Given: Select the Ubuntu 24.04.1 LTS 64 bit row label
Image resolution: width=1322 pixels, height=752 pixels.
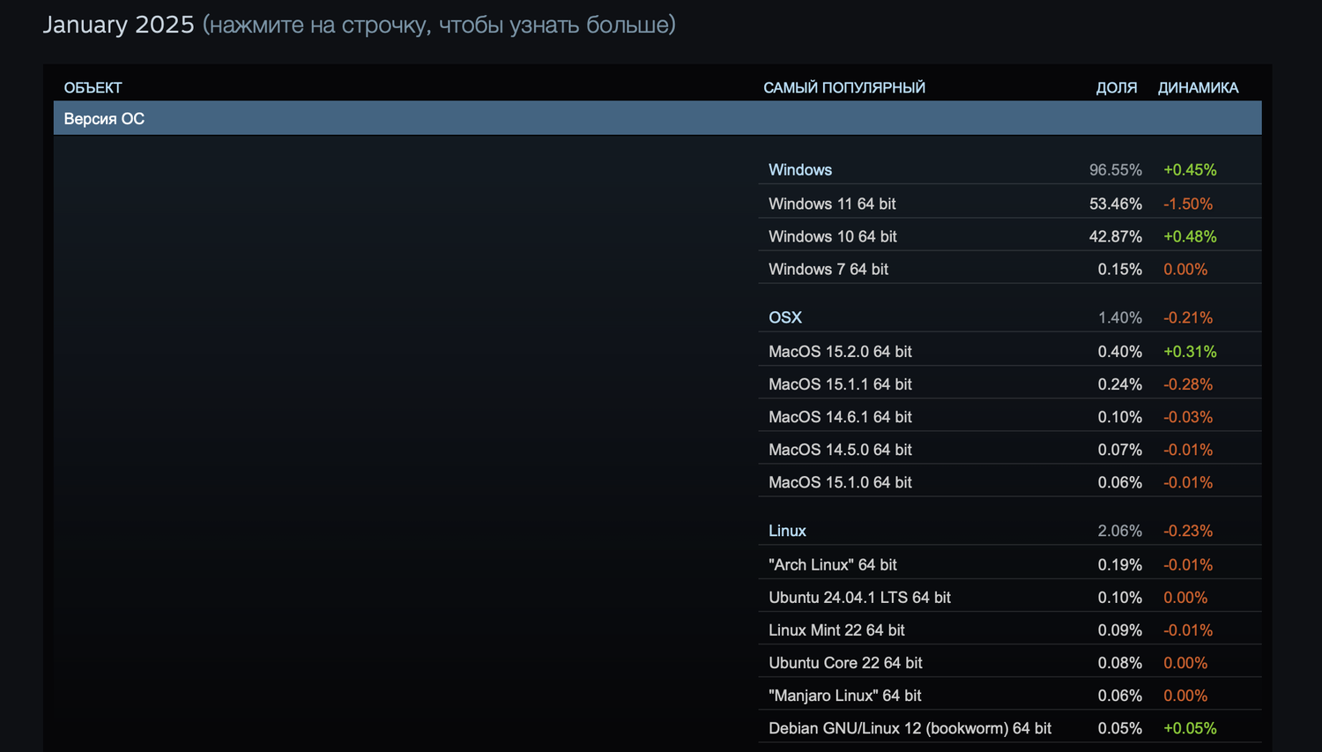Looking at the screenshot, I should tap(859, 597).
